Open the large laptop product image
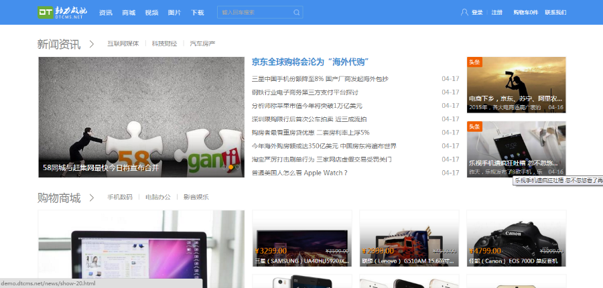The height and width of the screenshot is (288, 603). coord(141,249)
